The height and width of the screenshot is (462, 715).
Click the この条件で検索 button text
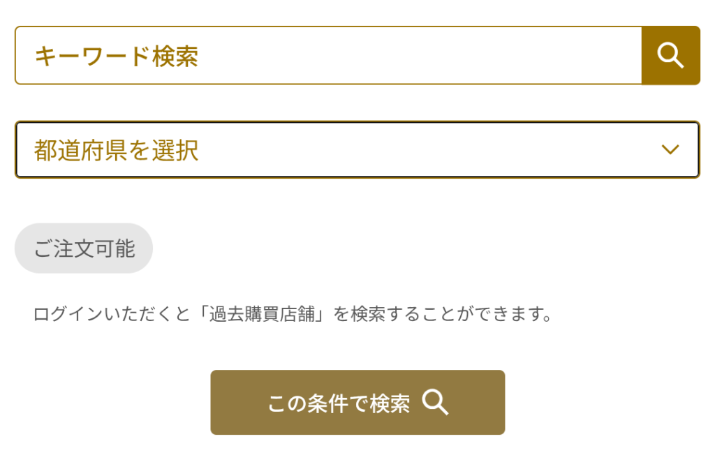click(x=339, y=403)
